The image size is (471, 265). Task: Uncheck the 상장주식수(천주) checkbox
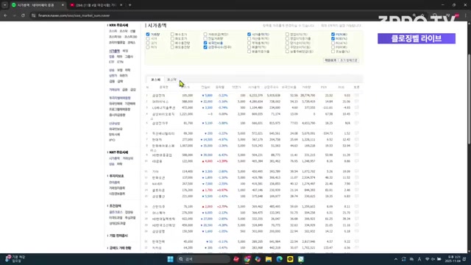click(x=205, y=47)
